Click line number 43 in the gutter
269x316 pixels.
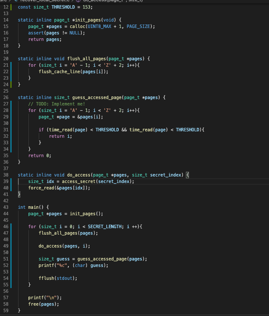pyautogui.click(x=6, y=207)
